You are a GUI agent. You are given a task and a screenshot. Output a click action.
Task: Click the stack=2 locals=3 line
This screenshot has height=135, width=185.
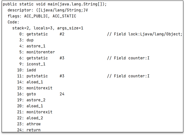pyautogui.click(x=48, y=28)
